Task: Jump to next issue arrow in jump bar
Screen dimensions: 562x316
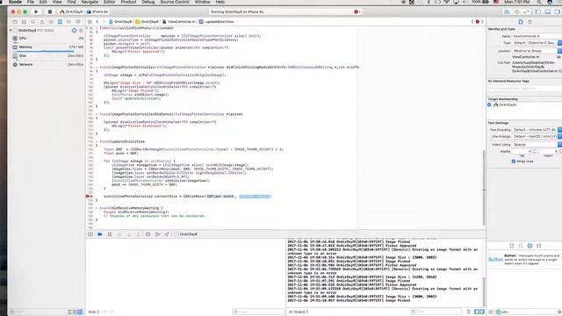Action: 482,22
